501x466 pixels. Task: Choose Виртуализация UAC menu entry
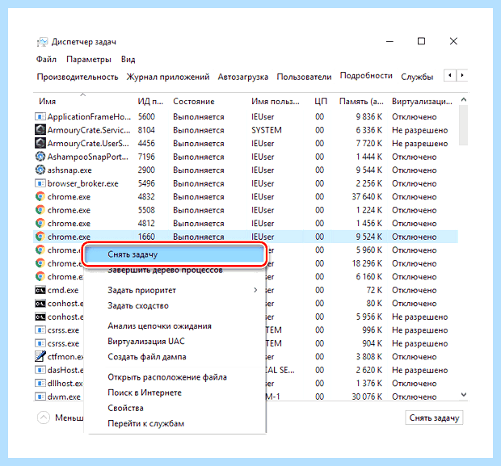coord(146,341)
